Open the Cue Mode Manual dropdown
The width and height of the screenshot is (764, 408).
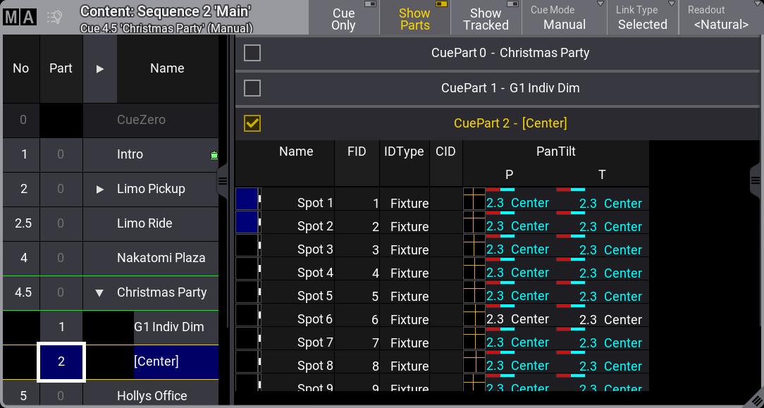click(564, 18)
